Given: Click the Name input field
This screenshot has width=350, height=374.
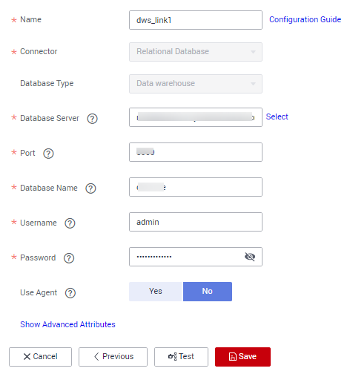Looking at the screenshot, I should [x=196, y=20].
